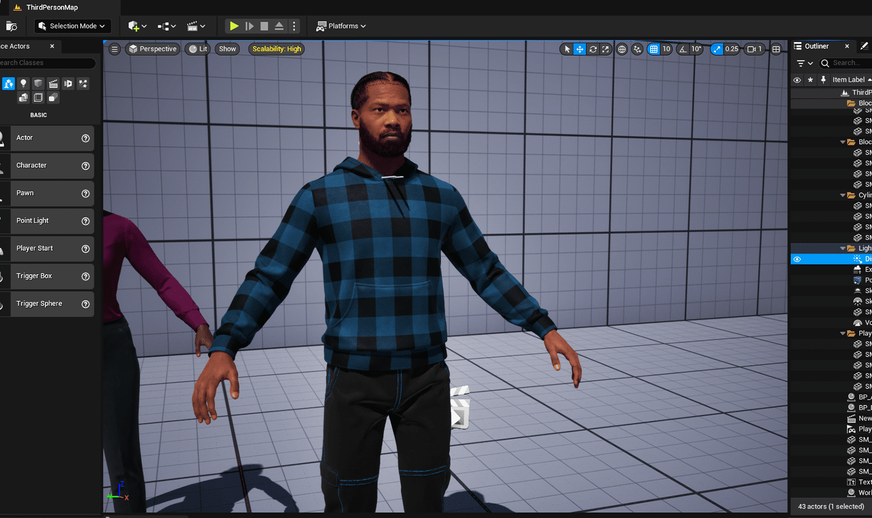Open the Perspective view mode menu

(x=152, y=49)
